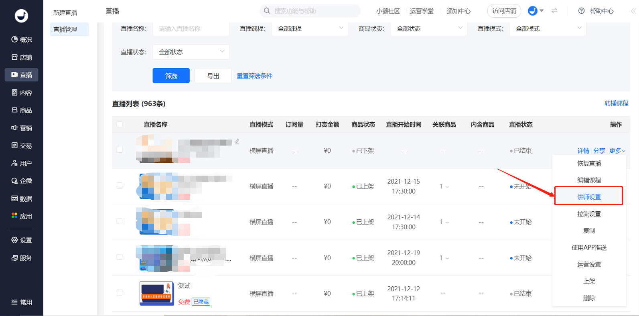This screenshot has height=316, width=639.
Task: Select 拉流设置 in the dropdown menu
Action: click(x=588, y=214)
